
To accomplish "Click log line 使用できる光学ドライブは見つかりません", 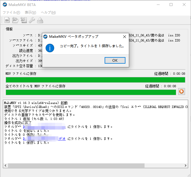I will click(x=38, y=111).
